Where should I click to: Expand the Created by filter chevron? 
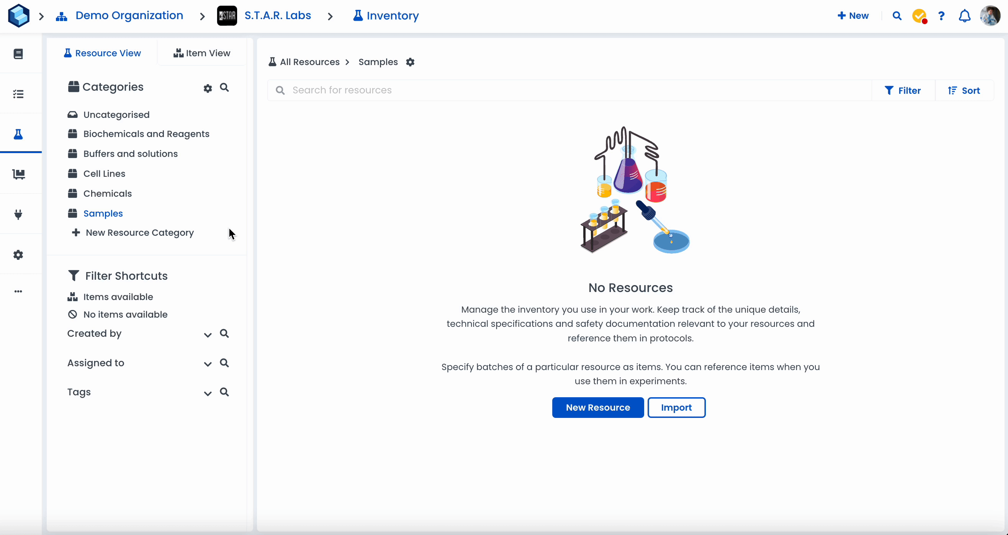(x=208, y=335)
